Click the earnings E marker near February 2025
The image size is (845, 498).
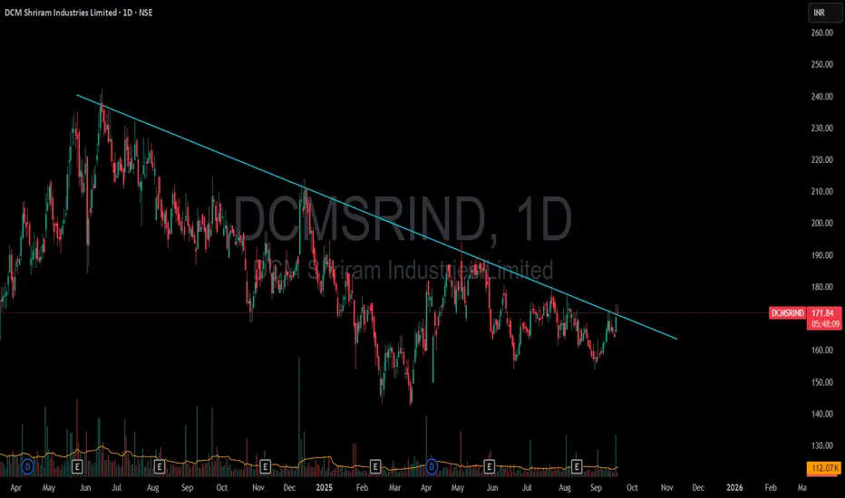pyautogui.click(x=375, y=466)
